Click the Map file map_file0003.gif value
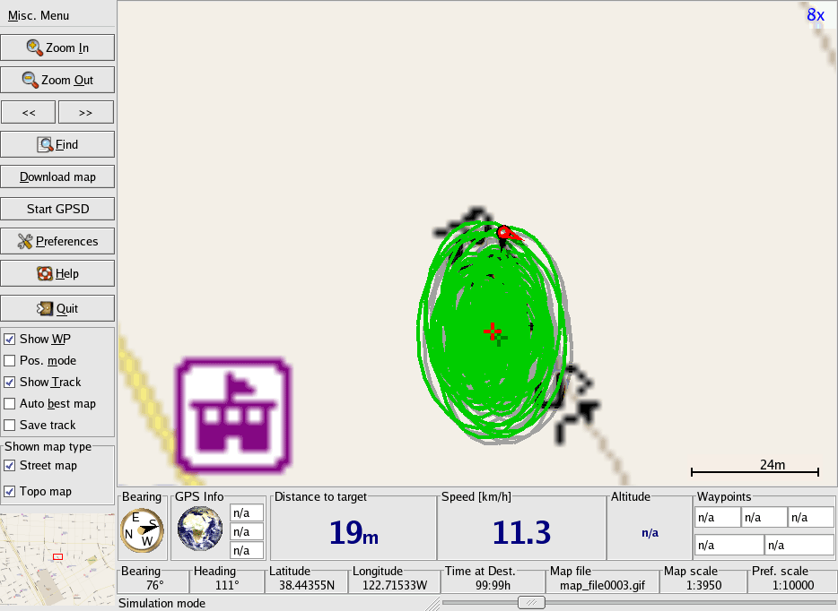 pyautogui.click(x=602, y=585)
